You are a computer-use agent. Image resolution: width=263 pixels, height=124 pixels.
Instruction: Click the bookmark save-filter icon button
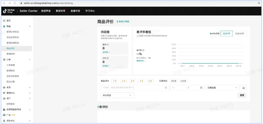[244, 88]
